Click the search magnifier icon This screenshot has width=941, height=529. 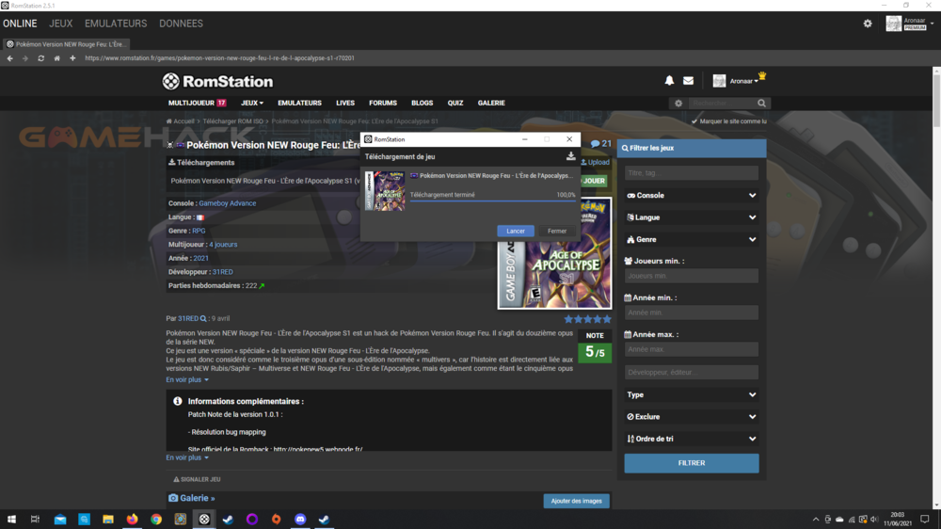[761, 104]
